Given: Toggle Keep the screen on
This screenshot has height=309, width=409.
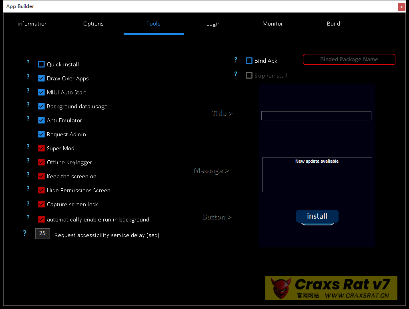Looking at the screenshot, I should click(x=41, y=176).
